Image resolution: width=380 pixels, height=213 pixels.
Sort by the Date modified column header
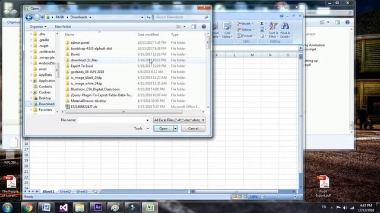[x=148, y=35]
